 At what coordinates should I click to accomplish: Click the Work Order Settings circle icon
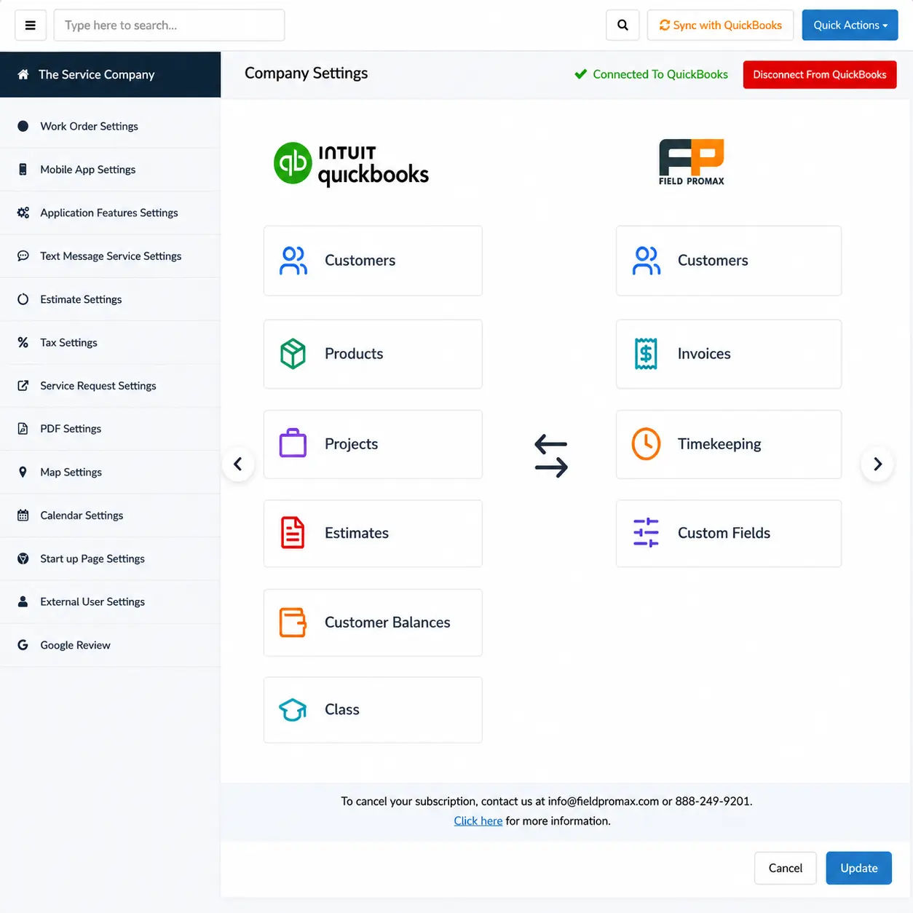pyautogui.click(x=23, y=126)
